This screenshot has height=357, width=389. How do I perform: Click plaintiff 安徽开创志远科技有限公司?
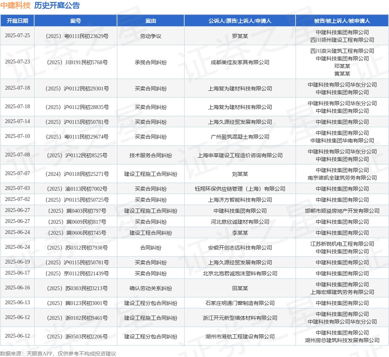click(240, 248)
